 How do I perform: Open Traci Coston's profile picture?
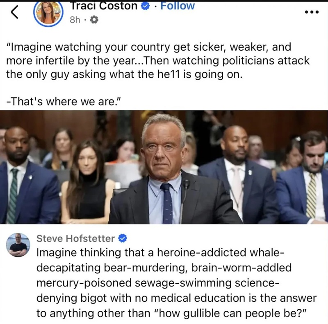[x=48, y=13]
